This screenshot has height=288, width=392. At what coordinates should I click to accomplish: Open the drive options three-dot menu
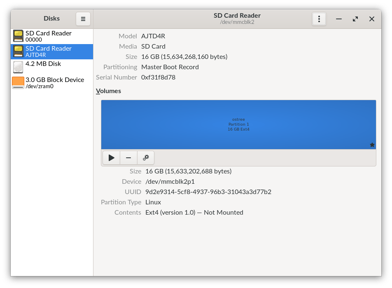[319, 19]
